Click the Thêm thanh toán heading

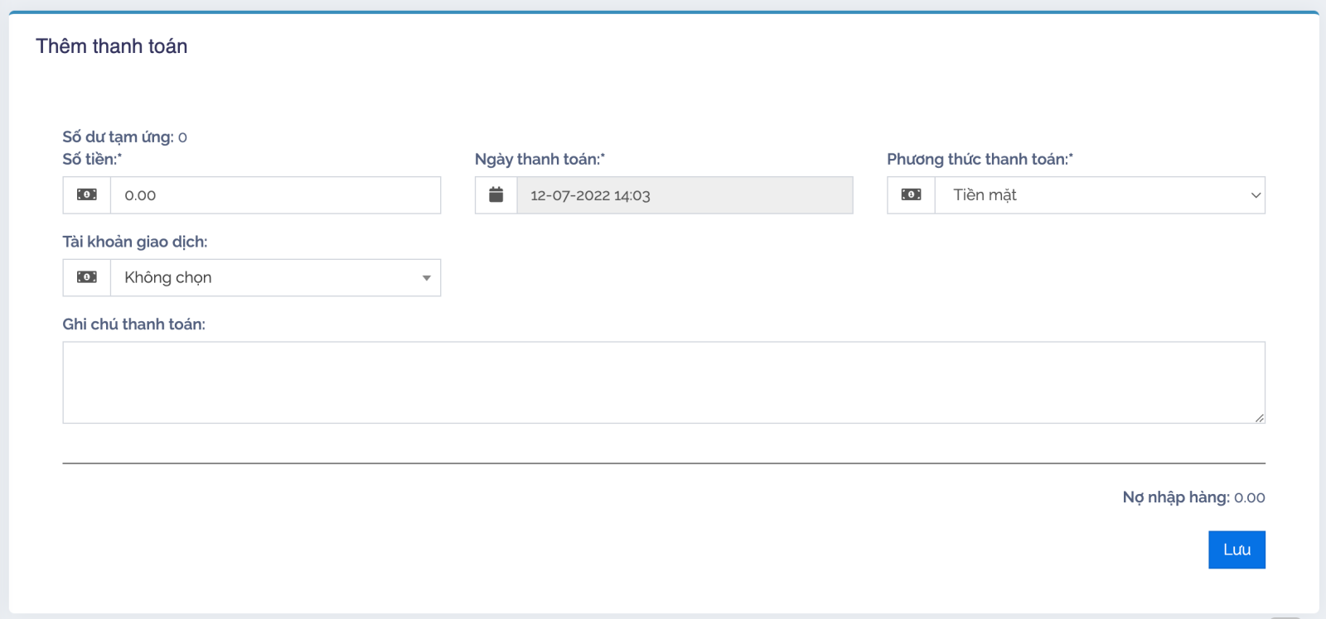coord(112,46)
